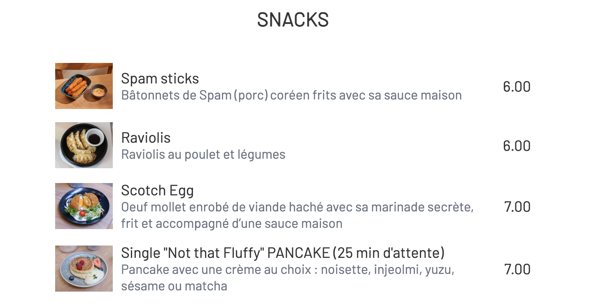Open the Scotch Egg photo thumbnail

(84, 206)
